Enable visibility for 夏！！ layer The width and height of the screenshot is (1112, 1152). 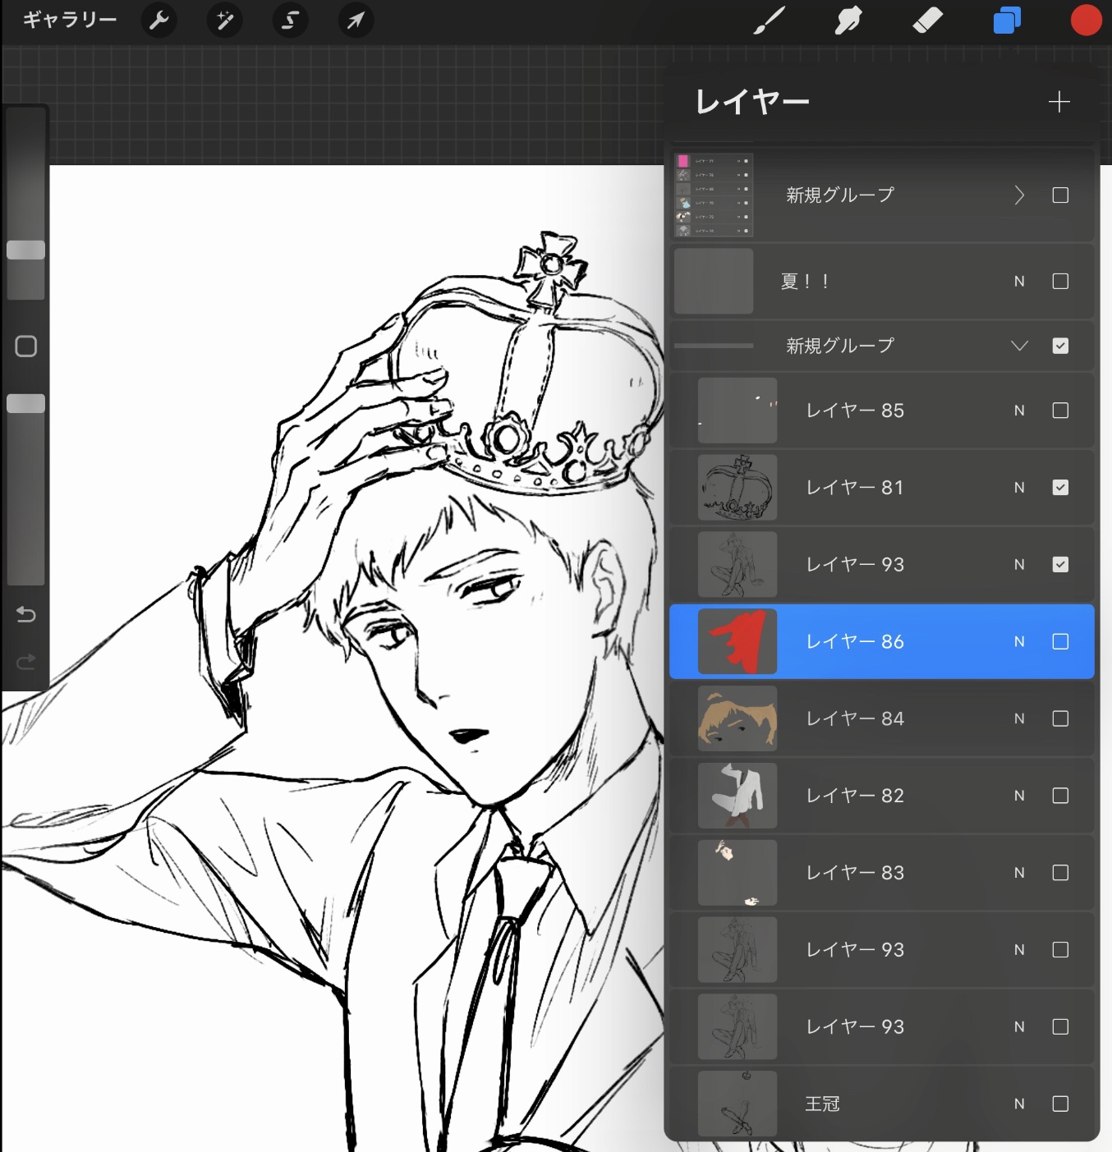pyautogui.click(x=1060, y=282)
